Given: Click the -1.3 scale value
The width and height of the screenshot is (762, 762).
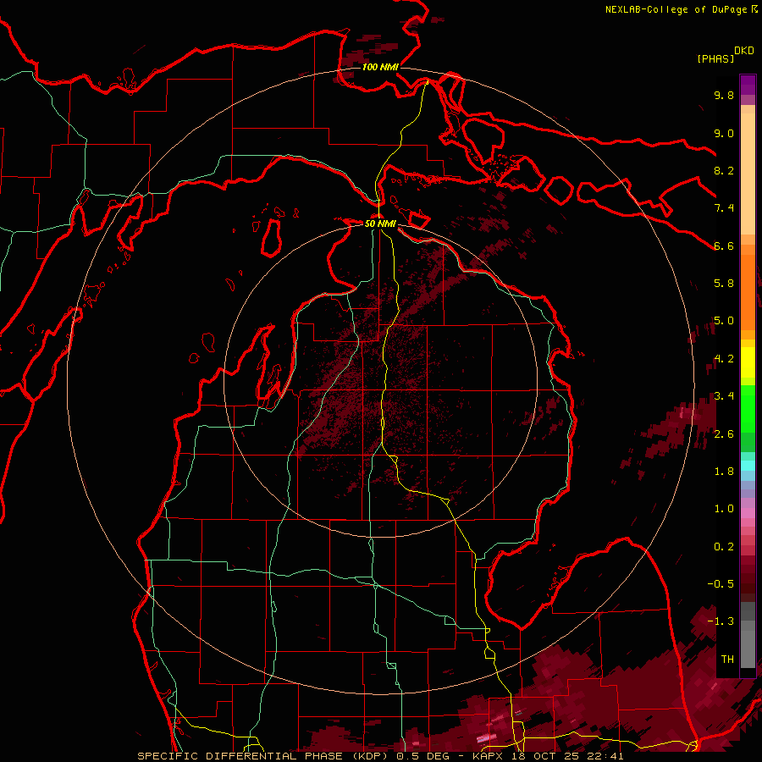Looking at the screenshot, I should coord(721,621).
